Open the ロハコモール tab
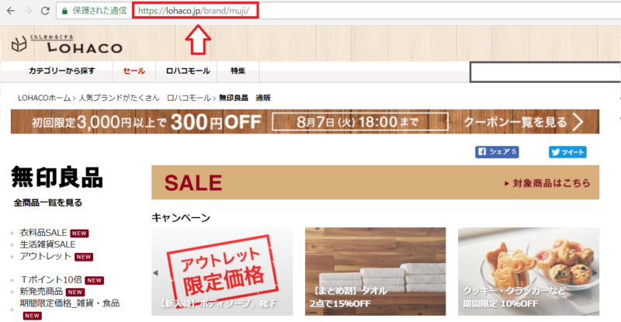The height and width of the screenshot is (322, 621). (188, 71)
